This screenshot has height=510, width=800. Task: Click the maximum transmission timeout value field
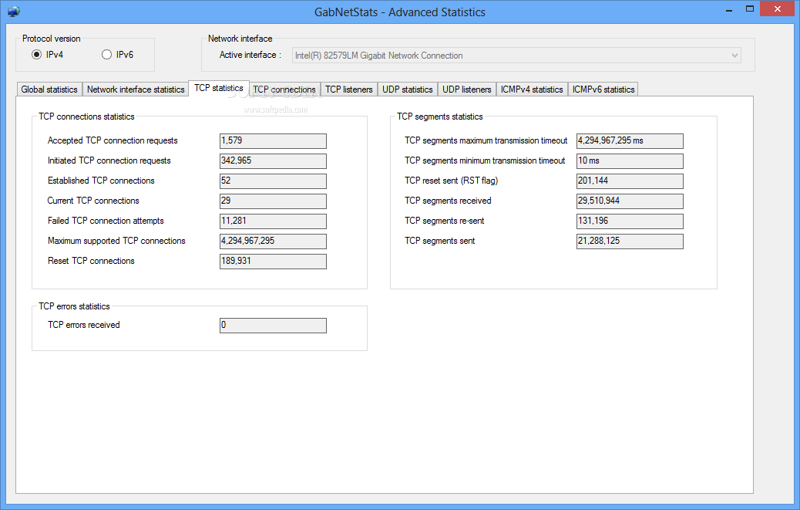[x=630, y=141]
